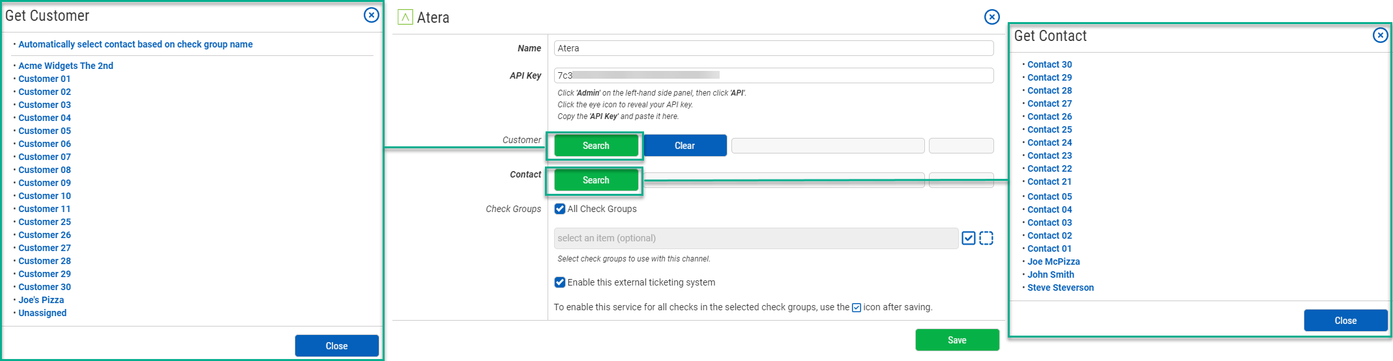
Task: Select John Smith contact
Action: point(1051,274)
